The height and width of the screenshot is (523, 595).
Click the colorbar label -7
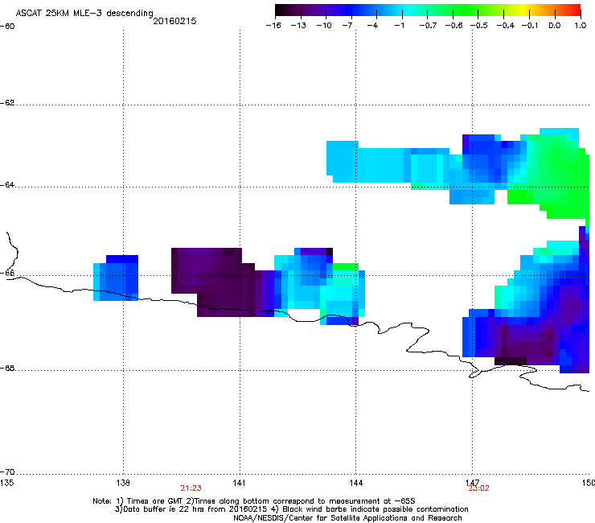click(347, 26)
